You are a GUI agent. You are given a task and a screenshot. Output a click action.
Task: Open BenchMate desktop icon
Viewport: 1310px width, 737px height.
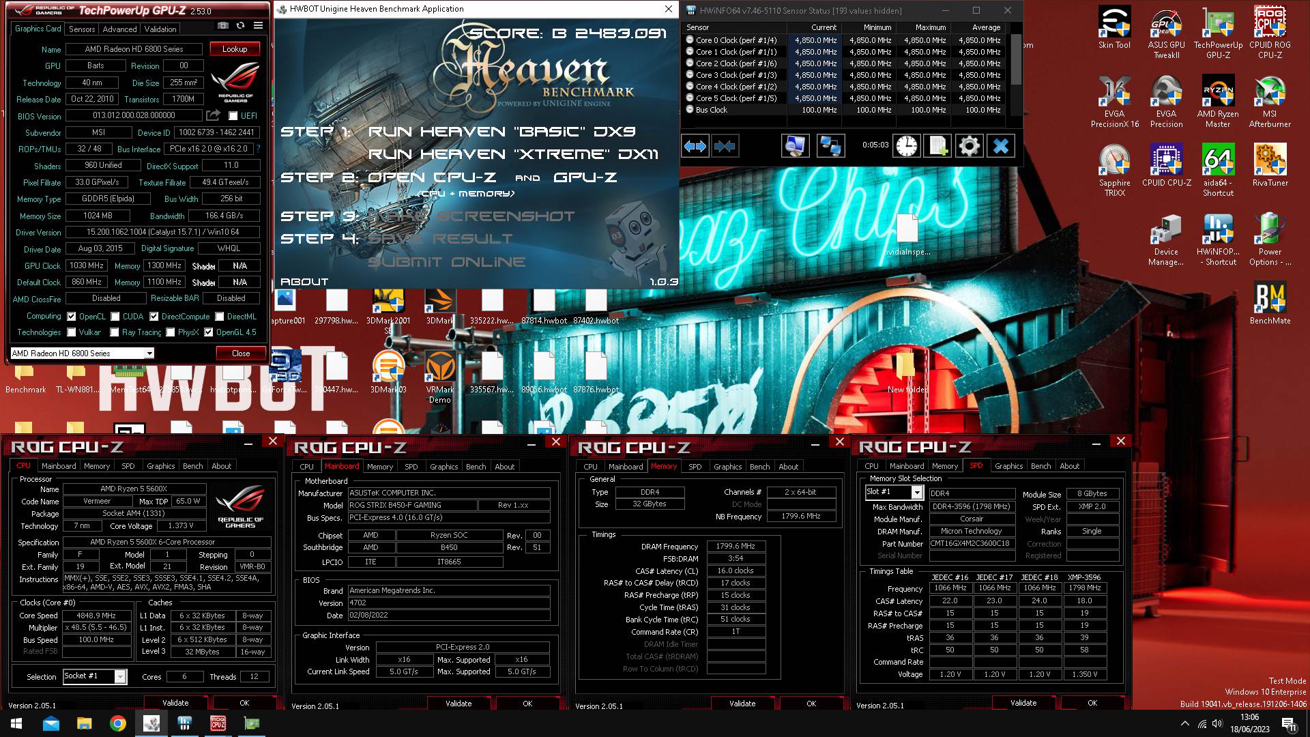(1270, 303)
